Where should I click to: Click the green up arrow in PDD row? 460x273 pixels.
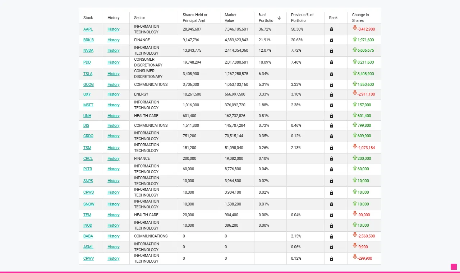[x=355, y=61]
